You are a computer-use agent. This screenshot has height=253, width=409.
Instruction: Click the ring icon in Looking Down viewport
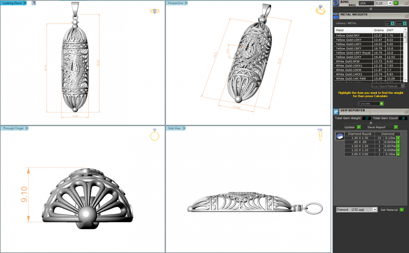(154, 11)
